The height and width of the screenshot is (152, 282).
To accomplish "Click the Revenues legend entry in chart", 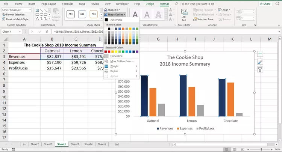I will click(x=165, y=128).
